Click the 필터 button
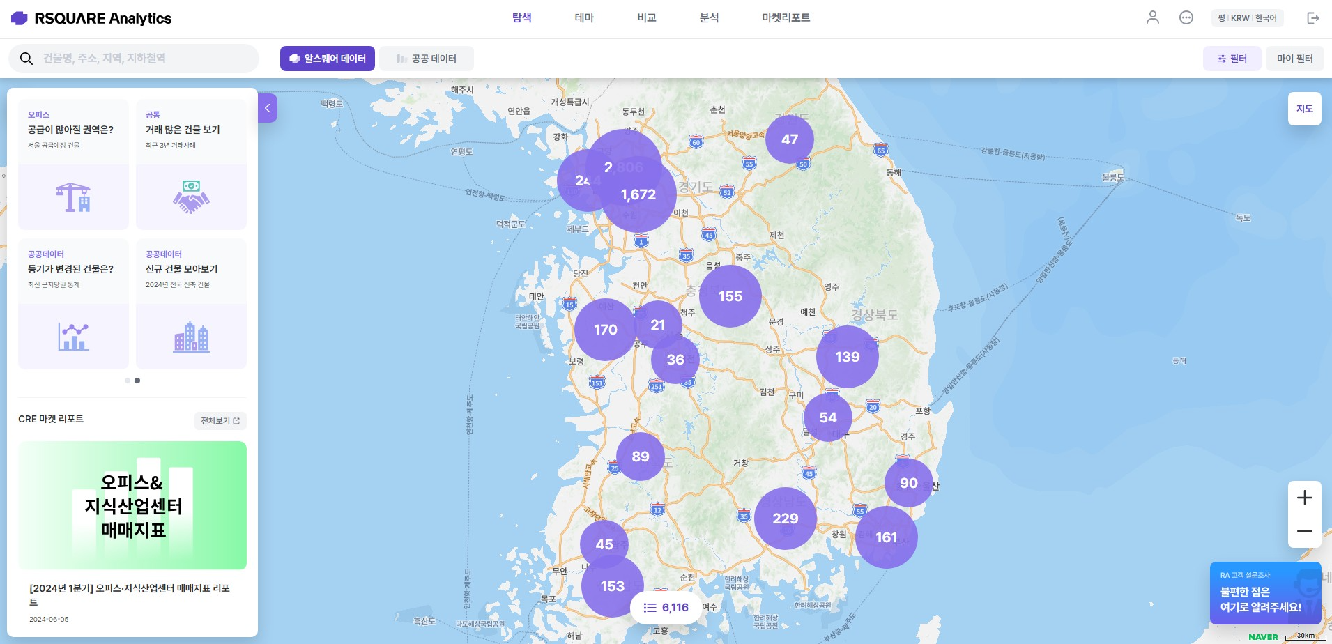The image size is (1332, 644). 1232,59
